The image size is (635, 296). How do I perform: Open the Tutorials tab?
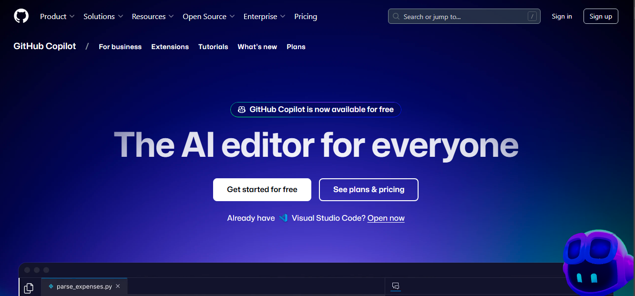213,47
